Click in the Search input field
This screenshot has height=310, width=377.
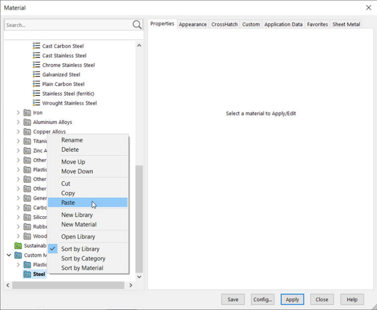click(x=67, y=25)
